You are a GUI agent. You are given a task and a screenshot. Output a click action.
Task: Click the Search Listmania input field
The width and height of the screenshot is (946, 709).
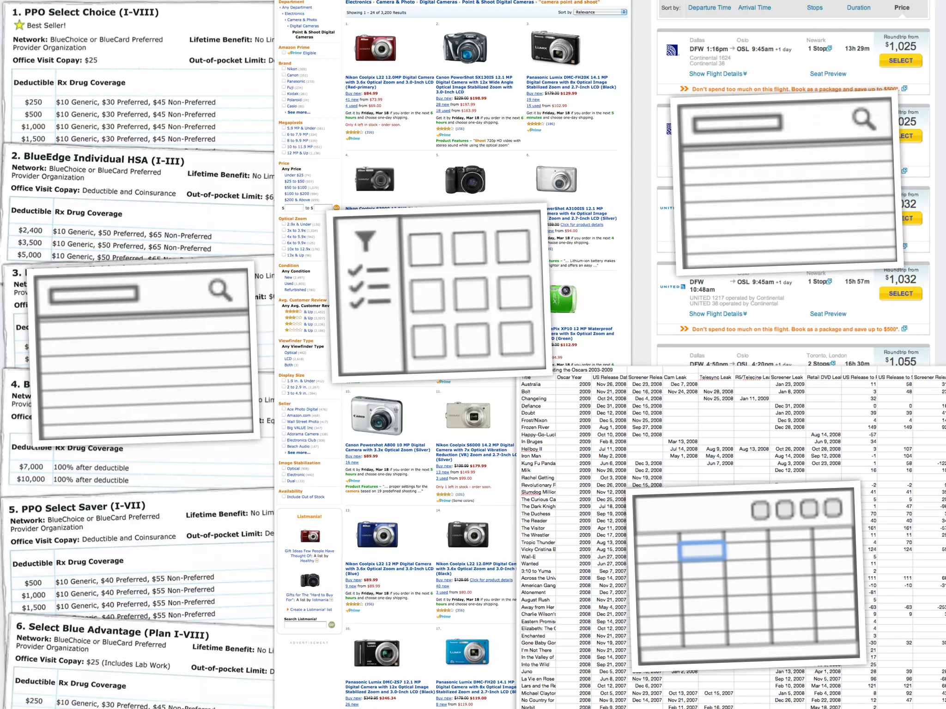pyautogui.click(x=305, y=625)
